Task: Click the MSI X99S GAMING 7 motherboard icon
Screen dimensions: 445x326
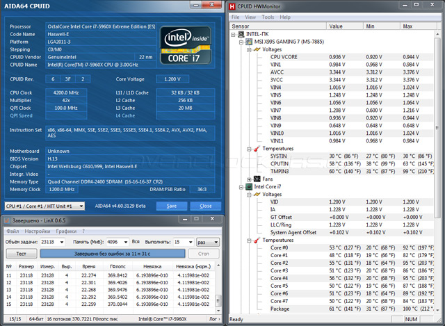Action: click(249, 42)
